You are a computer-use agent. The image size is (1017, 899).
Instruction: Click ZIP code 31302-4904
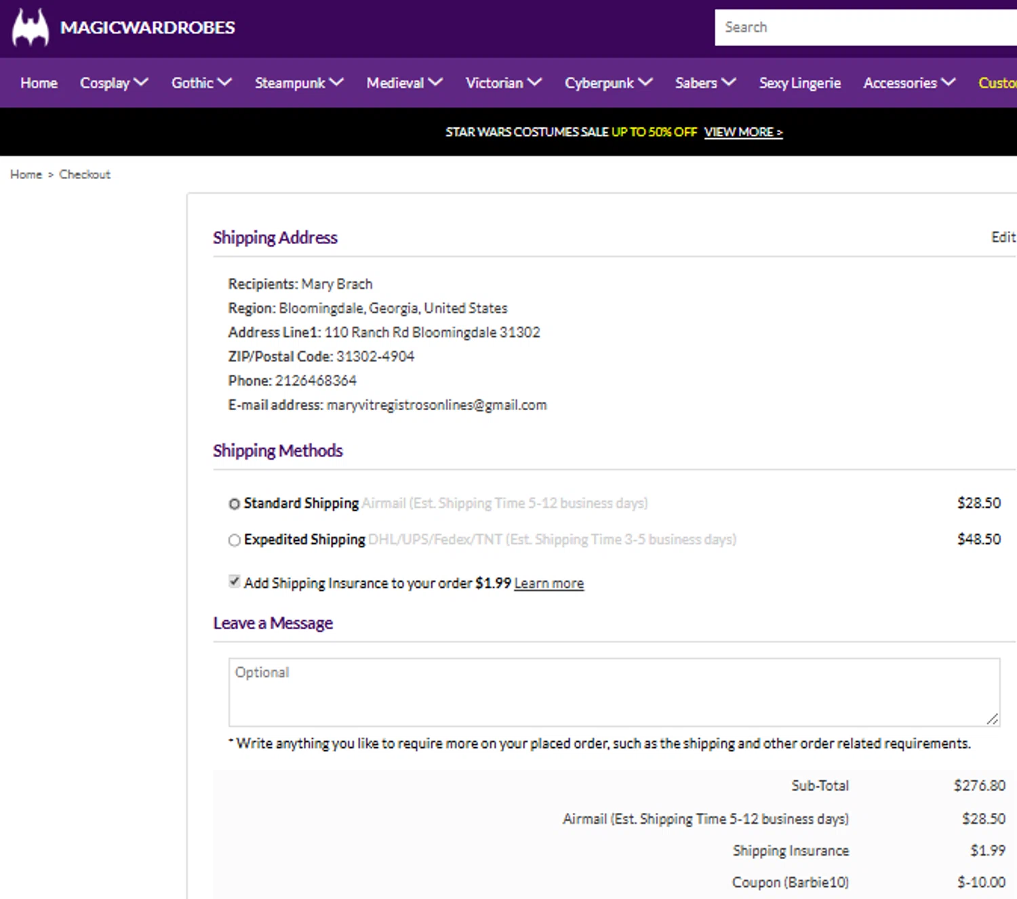376,356
